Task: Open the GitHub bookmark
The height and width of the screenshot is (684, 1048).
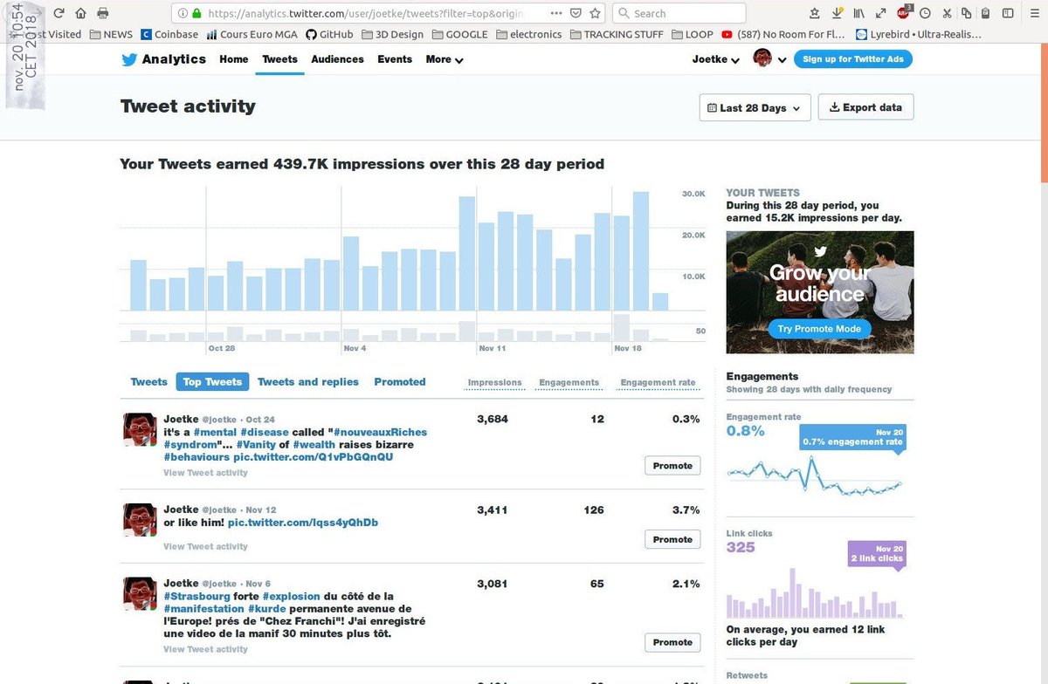Action: pyautogui.click(x=330, y=34)
